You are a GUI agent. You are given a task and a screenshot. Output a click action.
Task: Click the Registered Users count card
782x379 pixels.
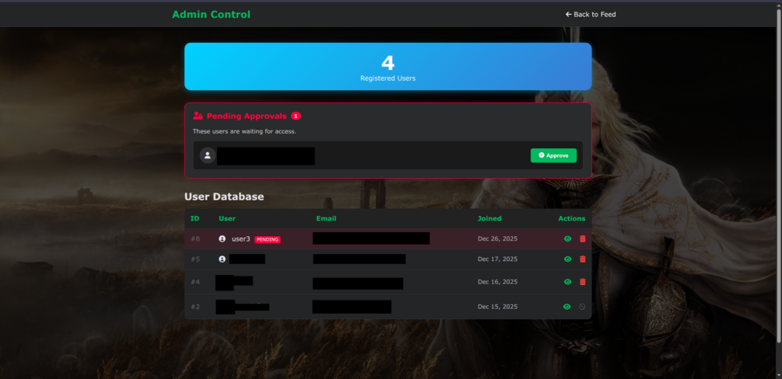pyautogui.click(x=388, y=66)
